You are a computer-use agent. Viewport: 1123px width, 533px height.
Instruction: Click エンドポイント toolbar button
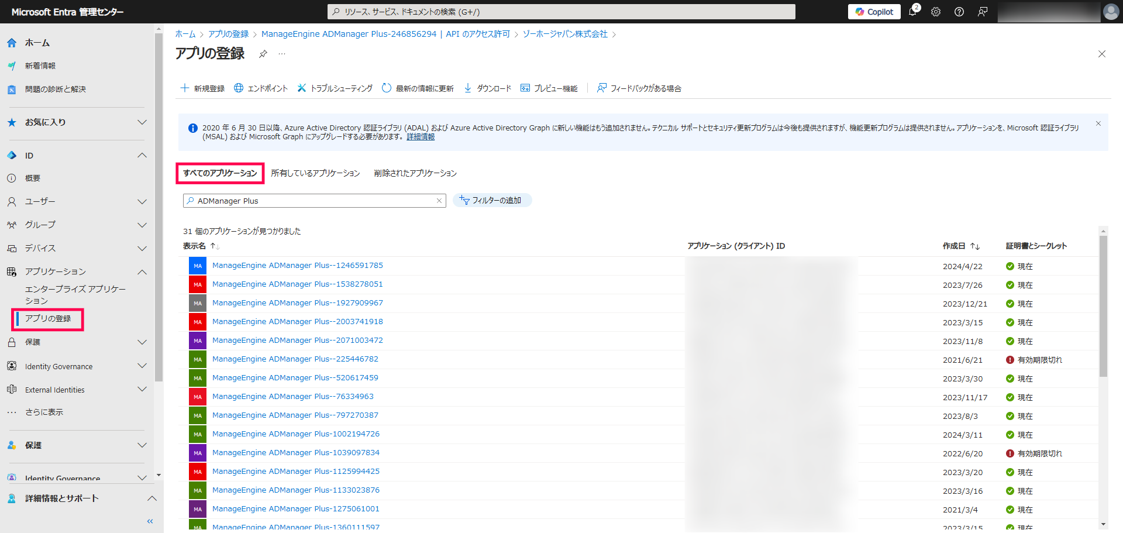[261, 88]
